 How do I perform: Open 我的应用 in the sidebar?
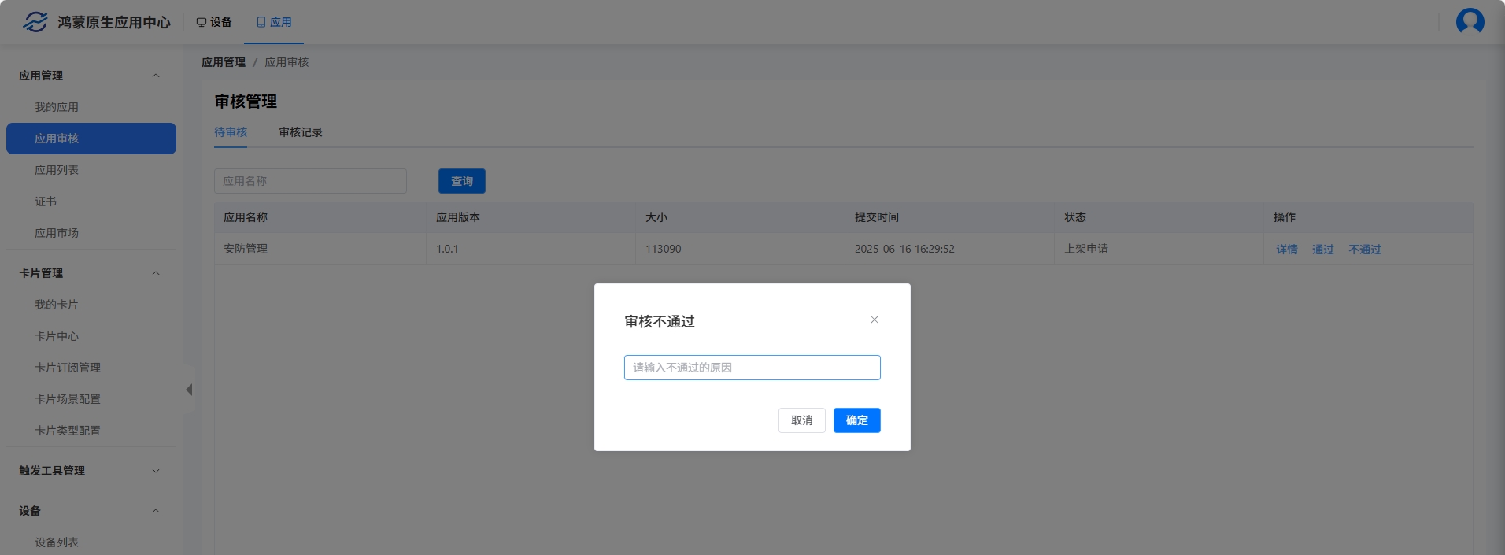click(x=57, y=107)
